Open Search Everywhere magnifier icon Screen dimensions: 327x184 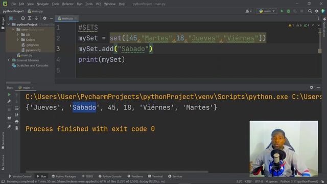[310, 11]
